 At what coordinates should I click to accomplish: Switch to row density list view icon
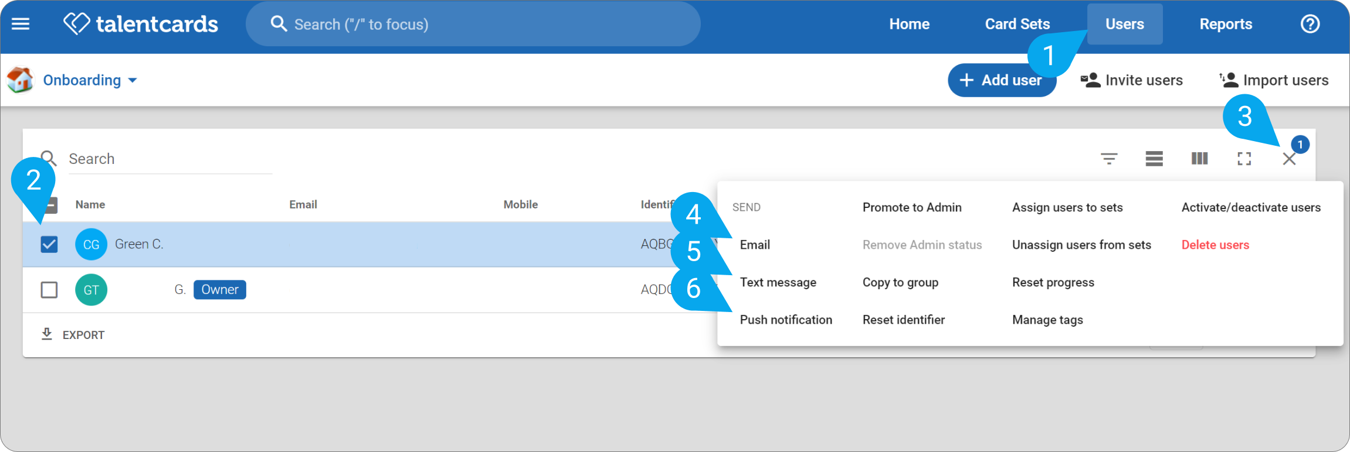1154,159
